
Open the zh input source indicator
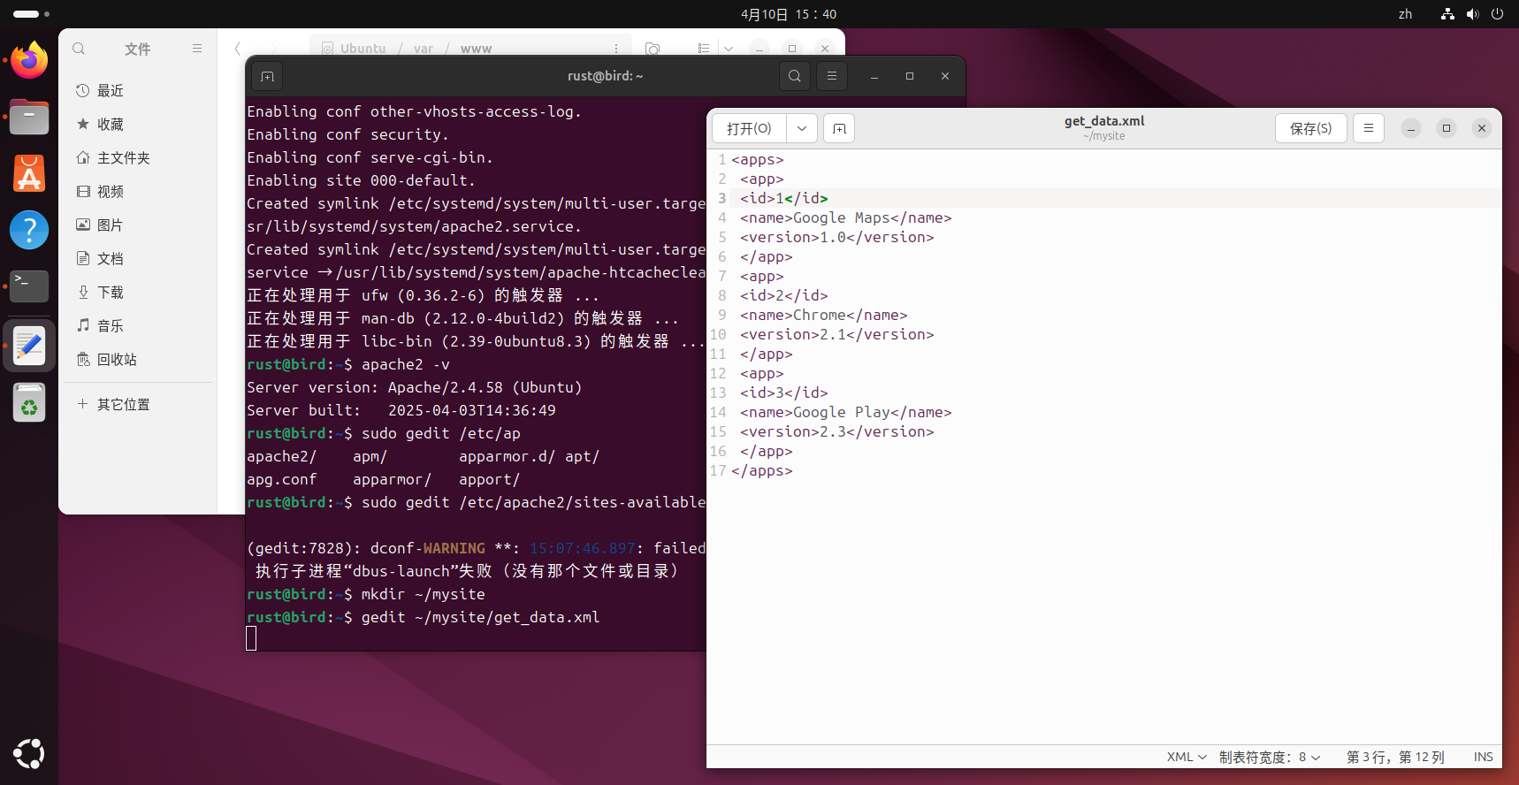click(x=1405, y=14)
